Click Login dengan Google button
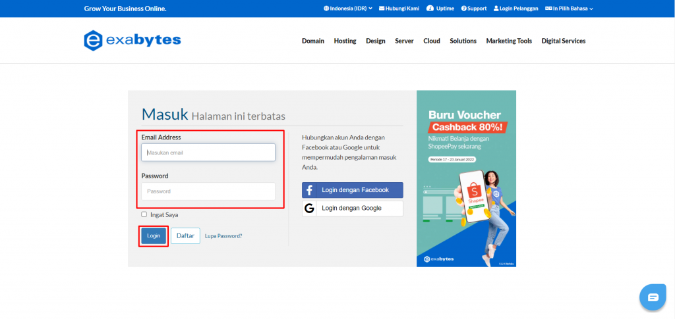Screen dimensions: 675x319 pyautogui.click(x=353, y=209)
